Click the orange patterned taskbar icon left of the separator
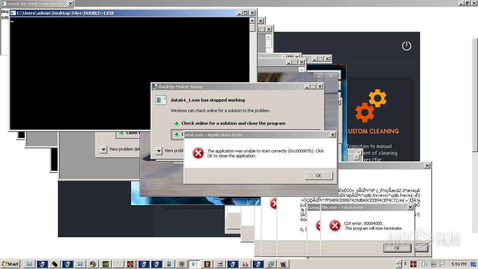478x269 pixels. 130,264
